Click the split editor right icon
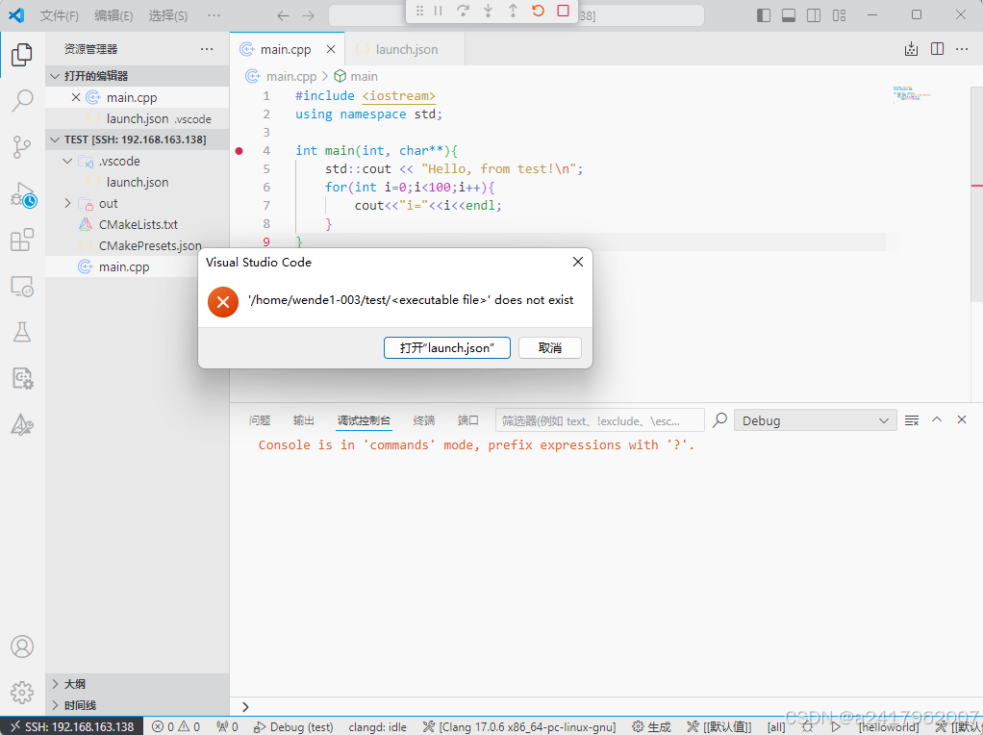 coord(937,49)
